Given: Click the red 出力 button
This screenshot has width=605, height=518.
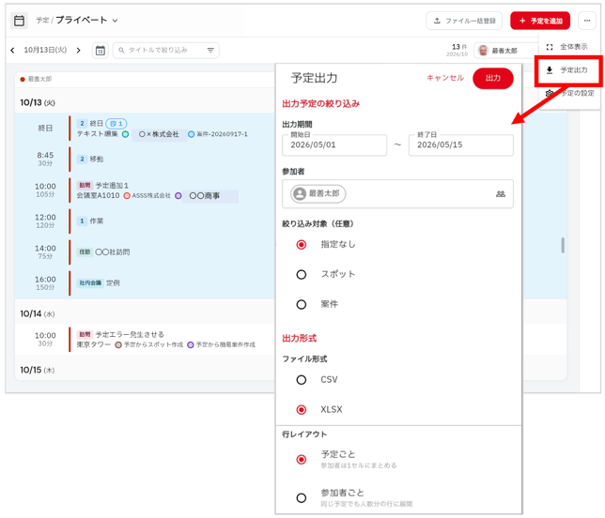Looking at the screenshot, I should pos(493,78).
